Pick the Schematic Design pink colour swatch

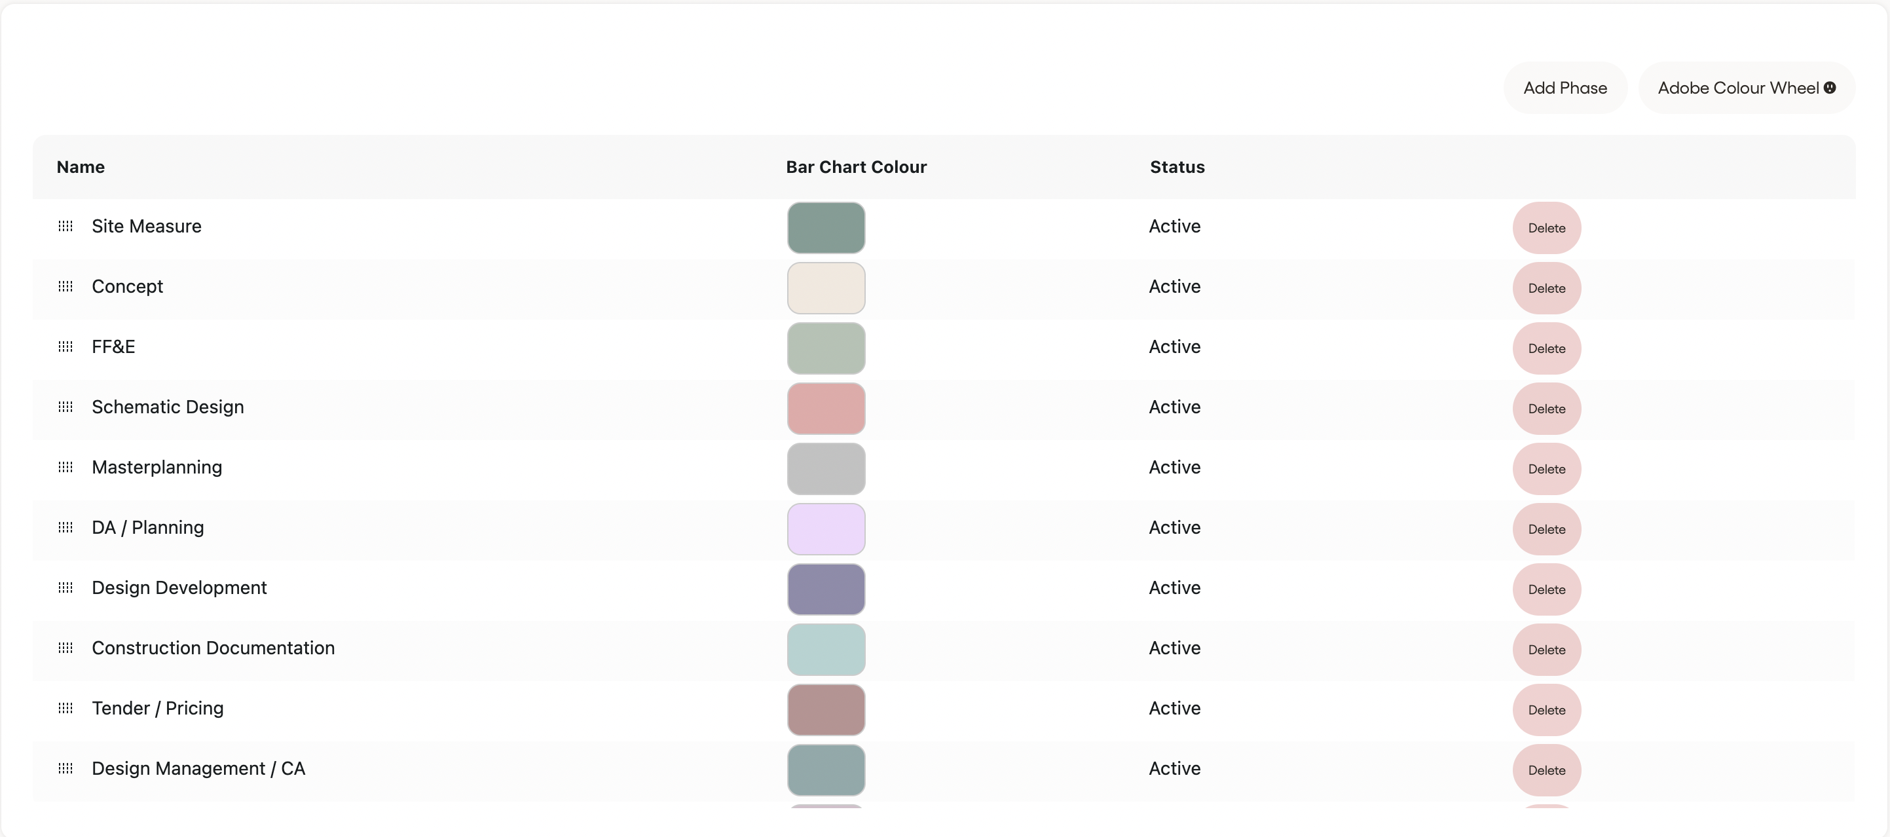click(826, 408)
